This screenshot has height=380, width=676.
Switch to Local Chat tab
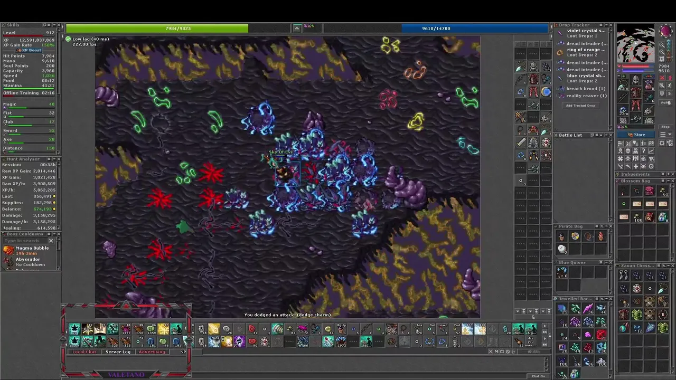[84, 351]
